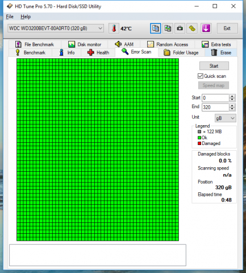Image resolution: width=246 pixels, height=273 pixels.
Task: Click the Exit button
Action: tap(227, 28)
